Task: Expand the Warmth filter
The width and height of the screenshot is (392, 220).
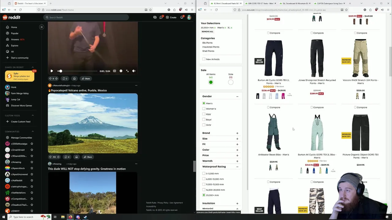Action: [237, 161]
